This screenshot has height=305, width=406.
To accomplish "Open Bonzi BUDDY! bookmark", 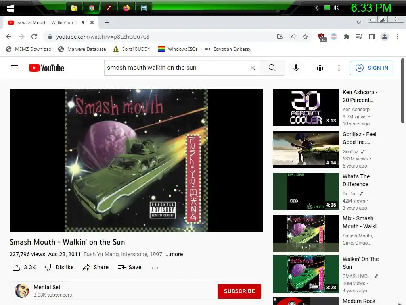I will [x=132, y=49].
